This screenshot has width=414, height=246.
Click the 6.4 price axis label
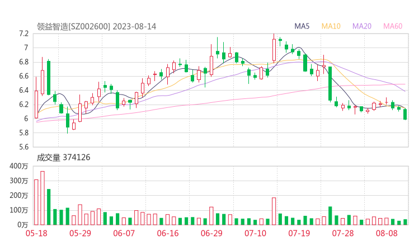[x=23, y=90]
